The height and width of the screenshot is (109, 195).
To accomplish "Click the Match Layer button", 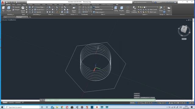I will pos(152,12).
